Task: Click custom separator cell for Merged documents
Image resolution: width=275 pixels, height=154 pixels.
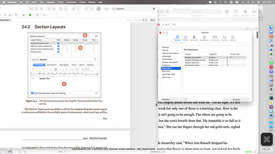Action: [x=238, y=58]
